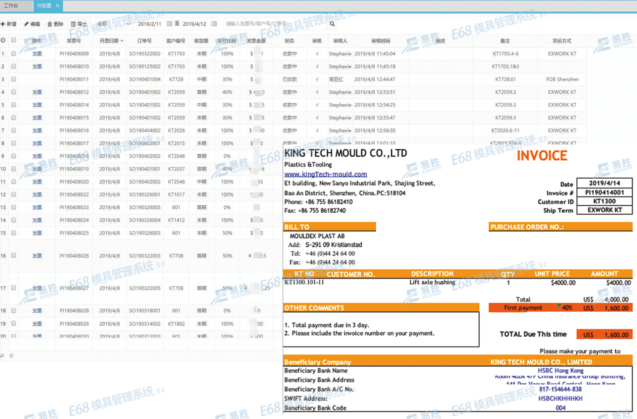Toggle the select-all checkbox in the header
Image resolution: width=637 pixels, height=419 pixels.
click(14, 40)
